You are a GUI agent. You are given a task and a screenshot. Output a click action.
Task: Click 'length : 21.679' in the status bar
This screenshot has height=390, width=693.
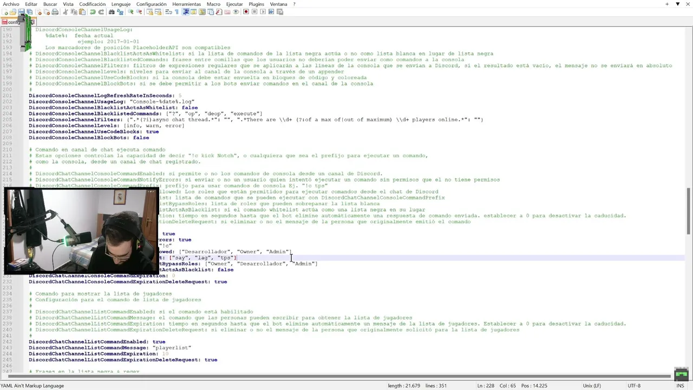pyautogui.click(x=404, y=386)
